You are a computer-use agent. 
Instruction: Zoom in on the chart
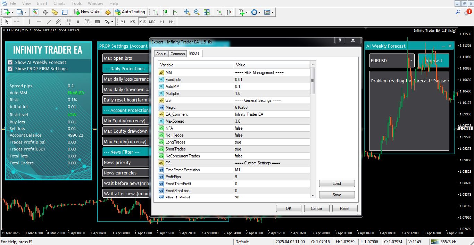pyautogui.click(x=186, y=12)
